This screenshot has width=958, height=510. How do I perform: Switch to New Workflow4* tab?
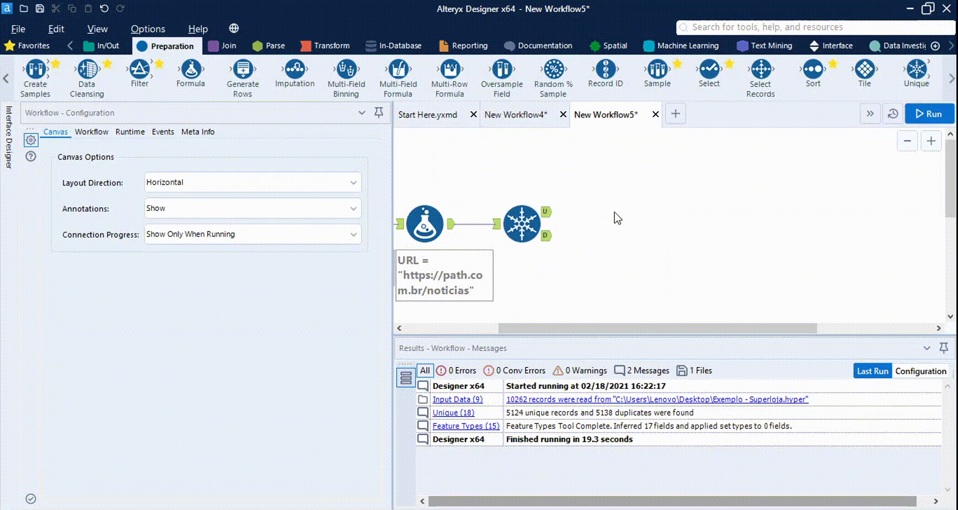pyautogui.click(x=516, y=114)
